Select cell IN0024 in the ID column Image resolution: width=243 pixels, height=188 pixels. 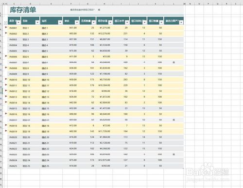(14, 160)
